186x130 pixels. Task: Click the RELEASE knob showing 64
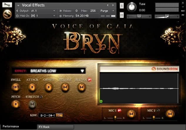pos(65,87)
